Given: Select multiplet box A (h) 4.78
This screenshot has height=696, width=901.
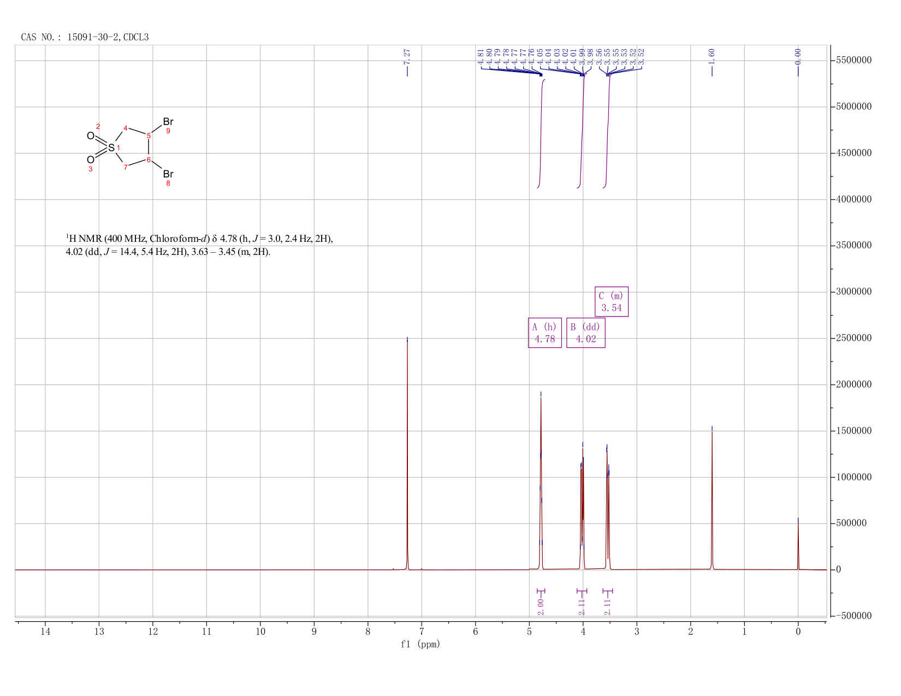Looking at the screenshot, I should pos(545,332).
